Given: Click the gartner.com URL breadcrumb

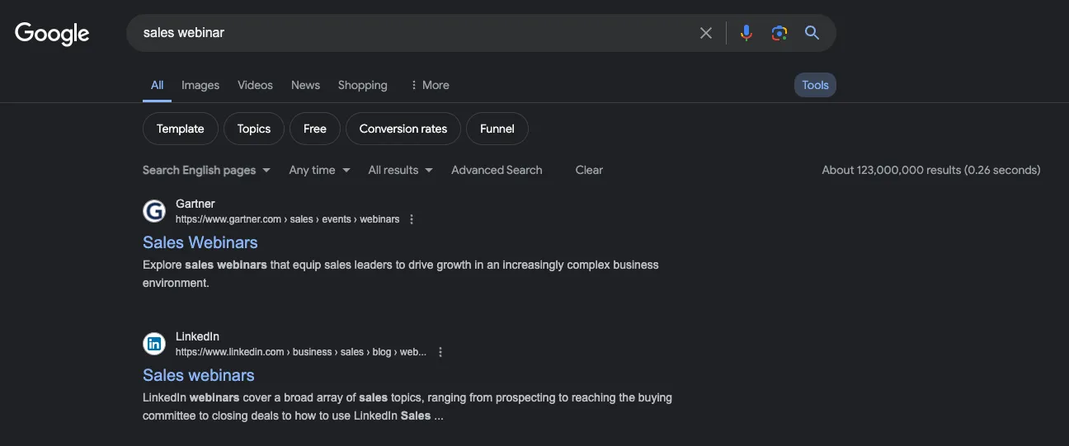Looking at the screenshot, I should click(288, 219).
